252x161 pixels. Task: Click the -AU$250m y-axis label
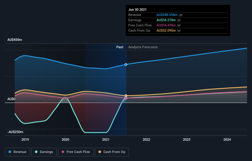point(15,132)
